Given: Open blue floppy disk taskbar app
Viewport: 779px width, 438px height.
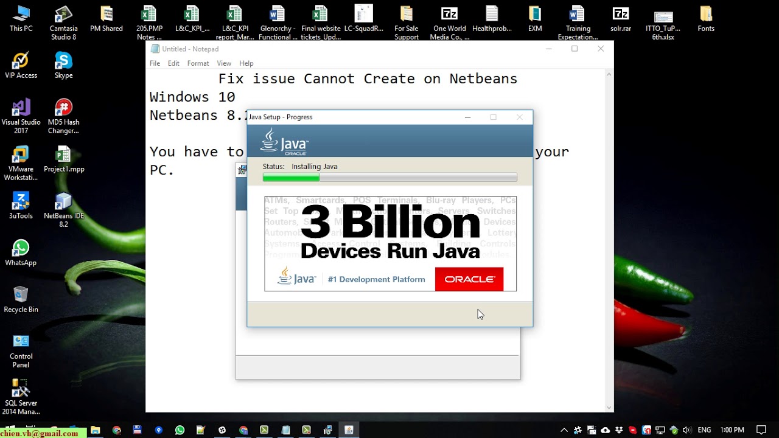Looking at the screenshot, I should (138, 430).
